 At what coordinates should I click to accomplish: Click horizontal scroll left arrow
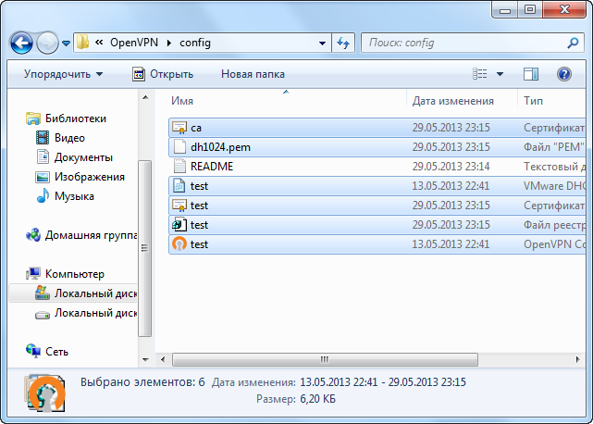[x=163, y=359]
